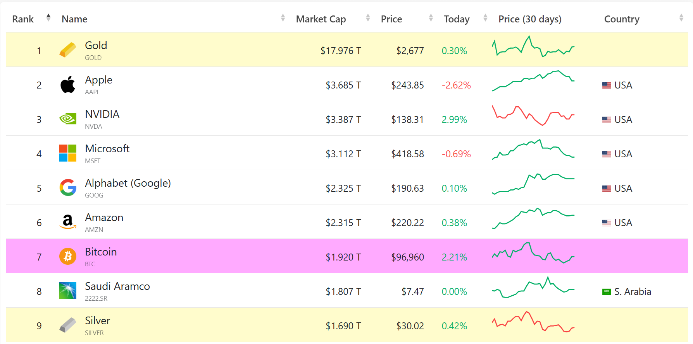
Task: Click Microsoft's -0.69% daily change
Action: (456, 154)
